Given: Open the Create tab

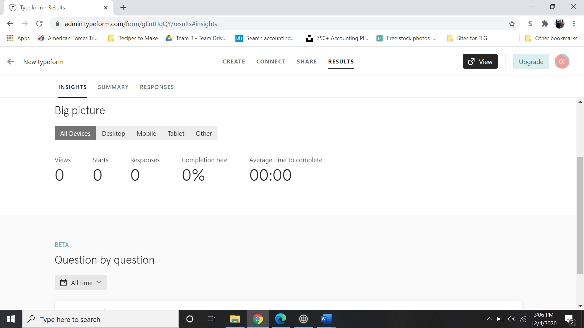Looking at the screenshot, I should pyautogui.click(x=234, y=62).
